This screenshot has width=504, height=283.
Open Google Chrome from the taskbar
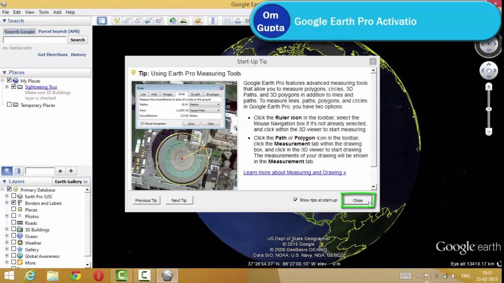tap(76, 276)
